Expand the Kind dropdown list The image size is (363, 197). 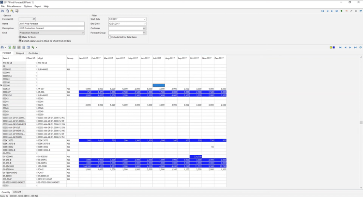83,33
